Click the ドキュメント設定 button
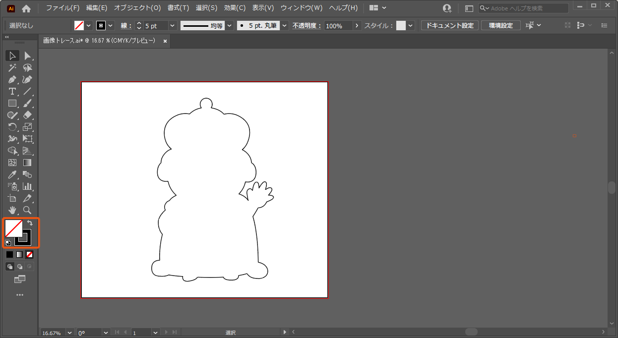 [x=450, y=25]
